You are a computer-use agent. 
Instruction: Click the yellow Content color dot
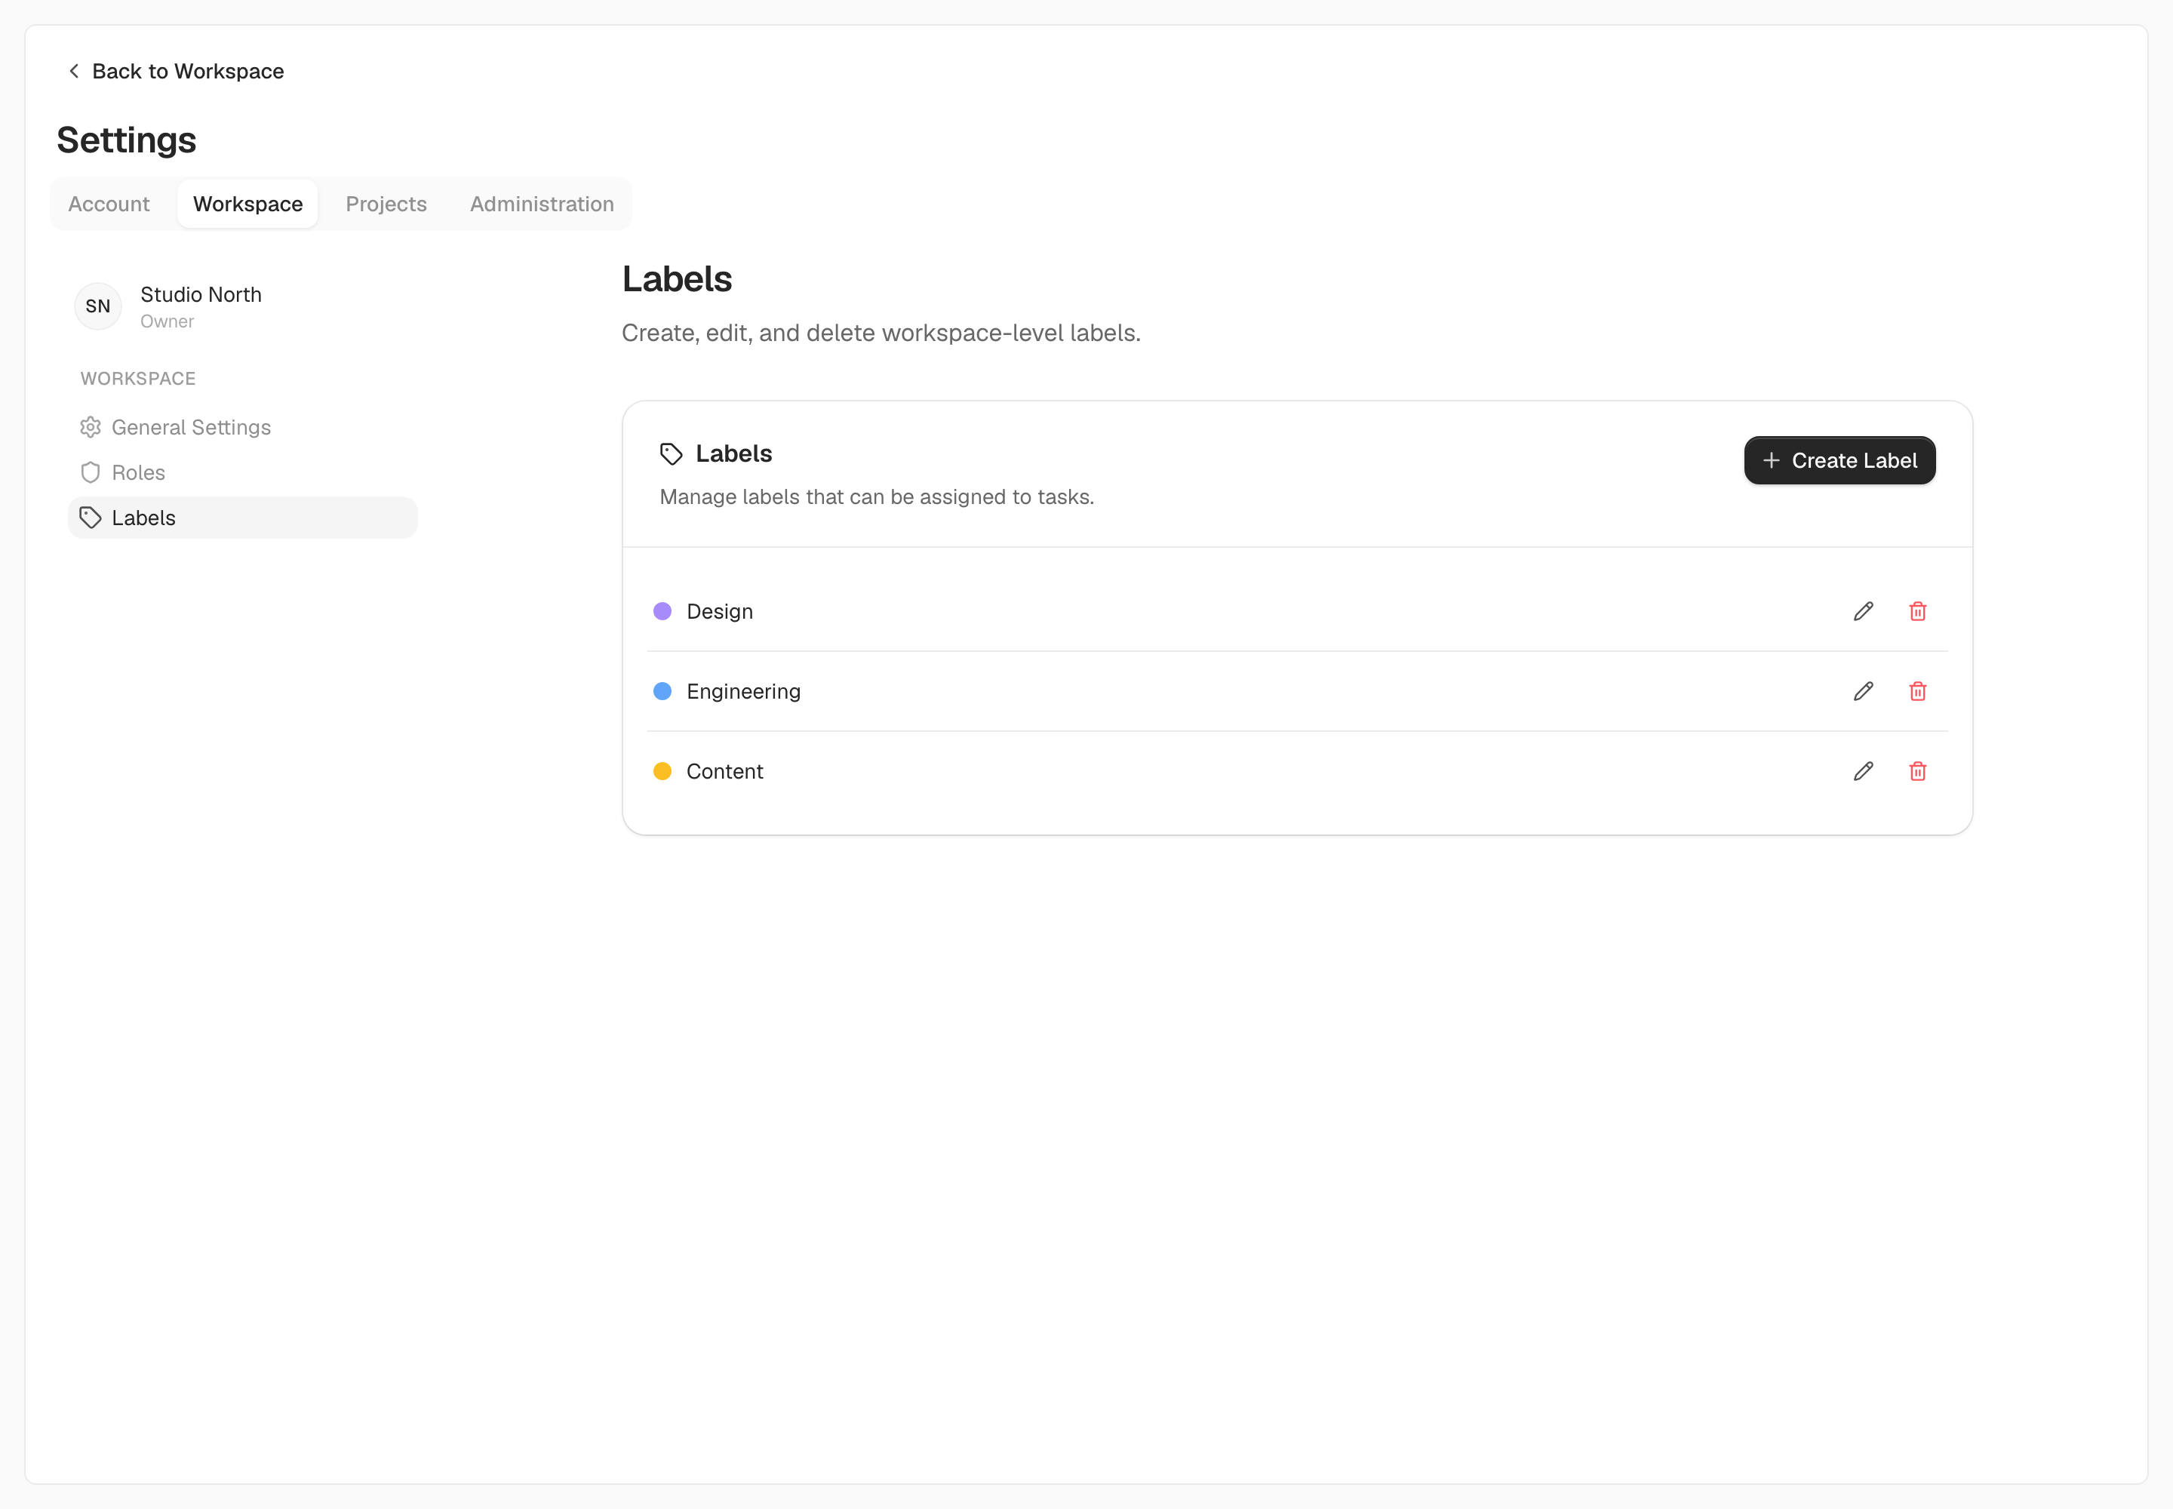click(x=663, y=772)
